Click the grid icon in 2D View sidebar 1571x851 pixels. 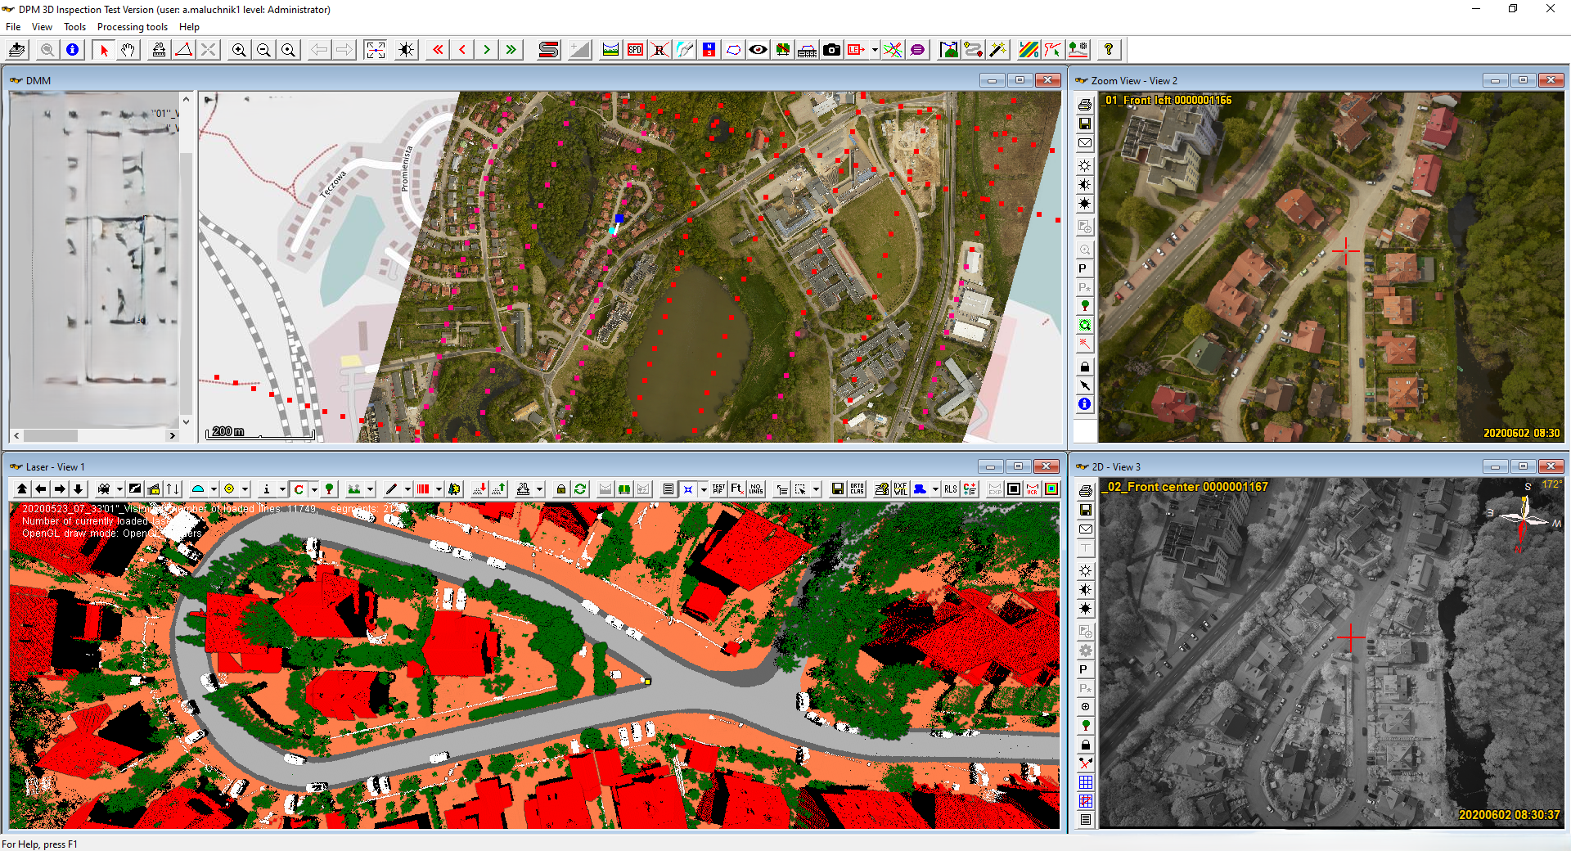(x=1086, y=782)
